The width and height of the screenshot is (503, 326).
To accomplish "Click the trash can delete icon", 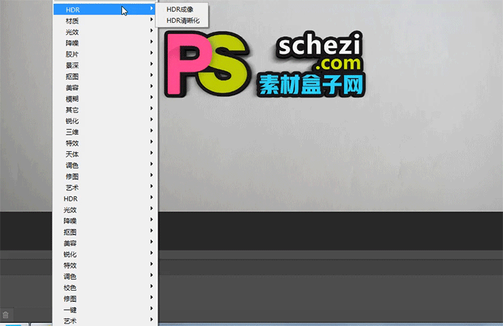I will tap(5, 315).
